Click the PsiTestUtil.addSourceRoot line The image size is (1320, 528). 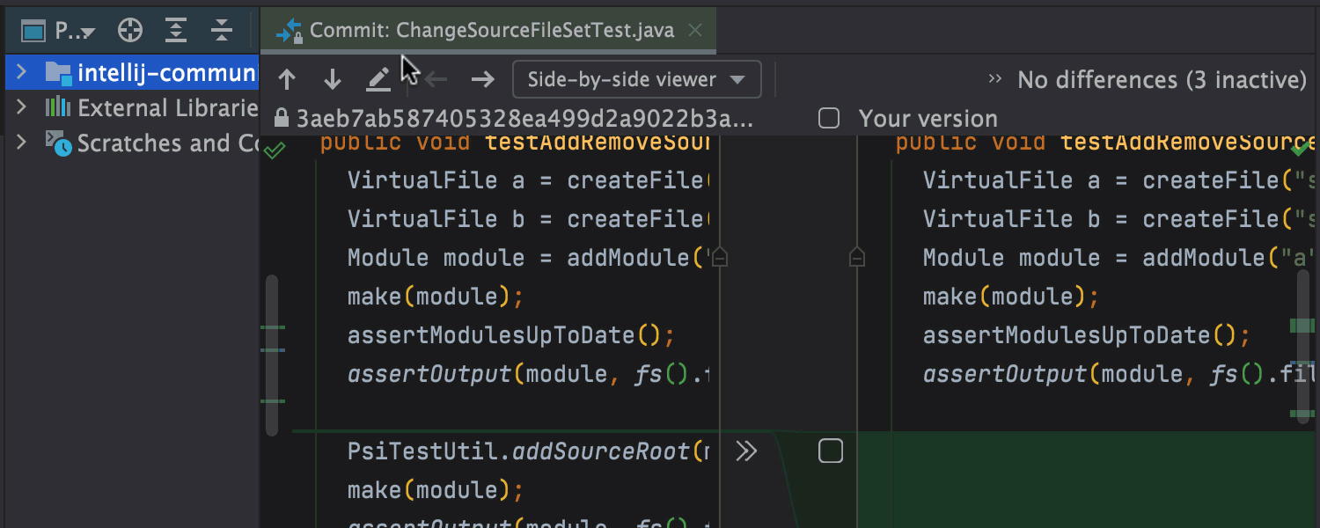528,451
